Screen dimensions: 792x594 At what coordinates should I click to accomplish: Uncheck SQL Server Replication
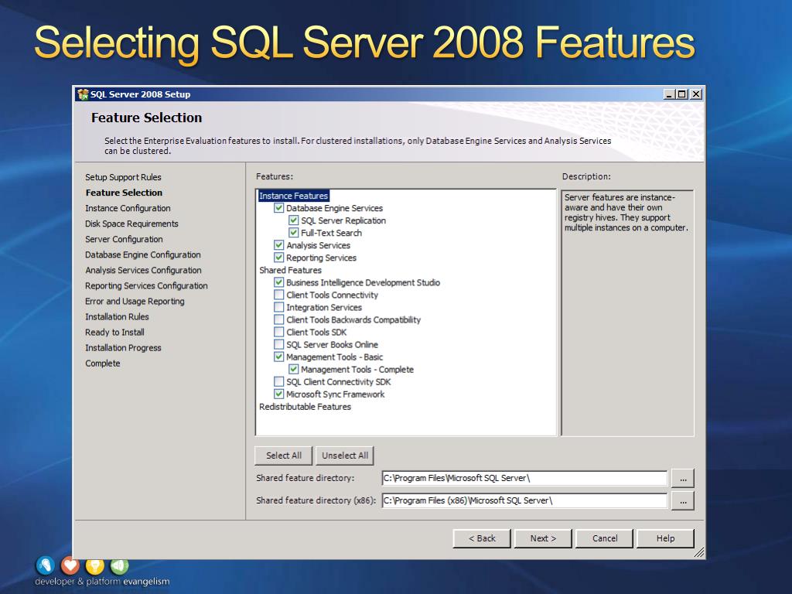pyautogui.click(x=293, y=220)
